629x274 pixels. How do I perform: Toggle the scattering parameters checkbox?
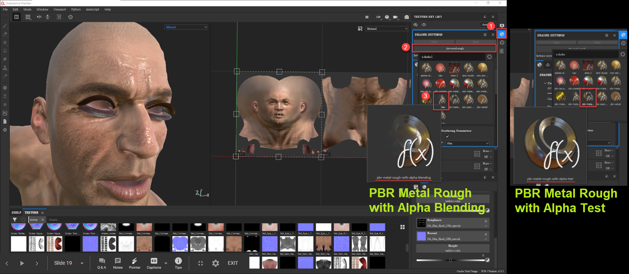click(x=447, y=136)
